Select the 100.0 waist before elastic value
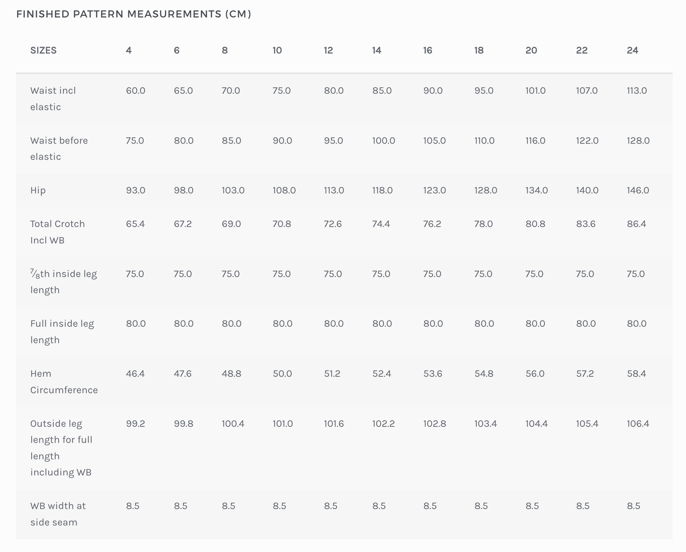Image resolution: width=686 pixels, height=552 pixels. (384, 141)
